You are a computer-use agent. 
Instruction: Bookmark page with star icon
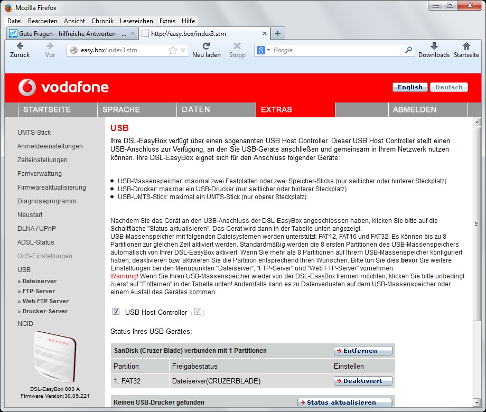pos(173,50)
